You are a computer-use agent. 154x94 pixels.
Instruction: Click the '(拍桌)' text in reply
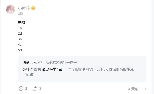(29, 75)
